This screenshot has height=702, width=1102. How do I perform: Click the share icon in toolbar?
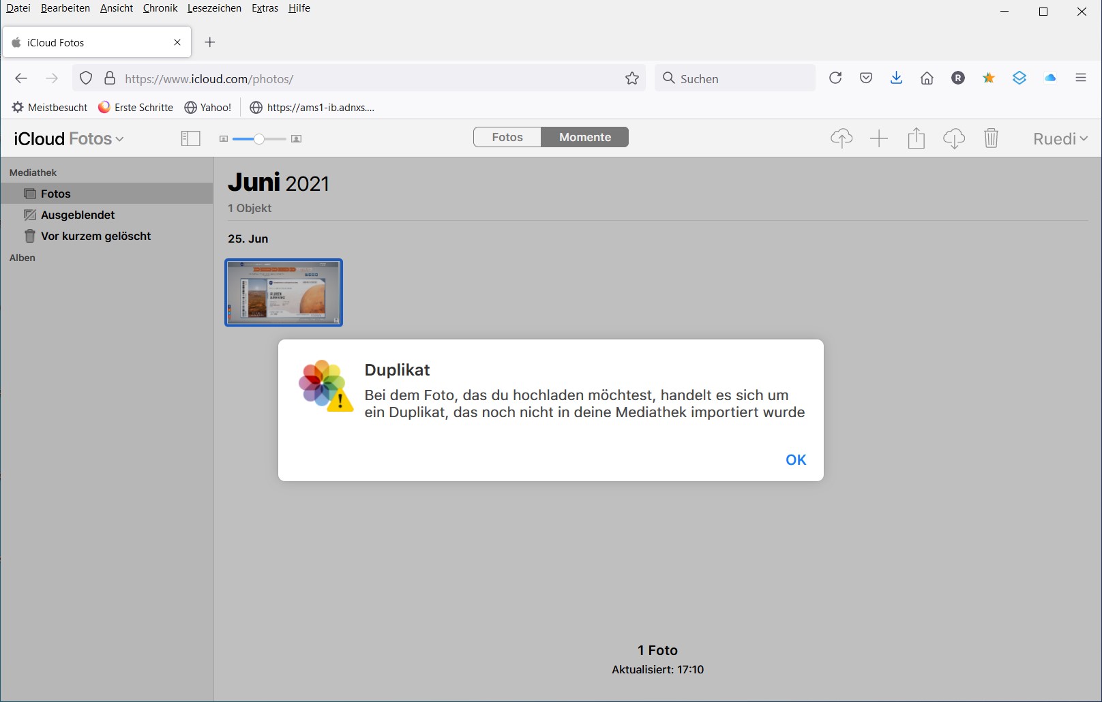pos(917,138)
